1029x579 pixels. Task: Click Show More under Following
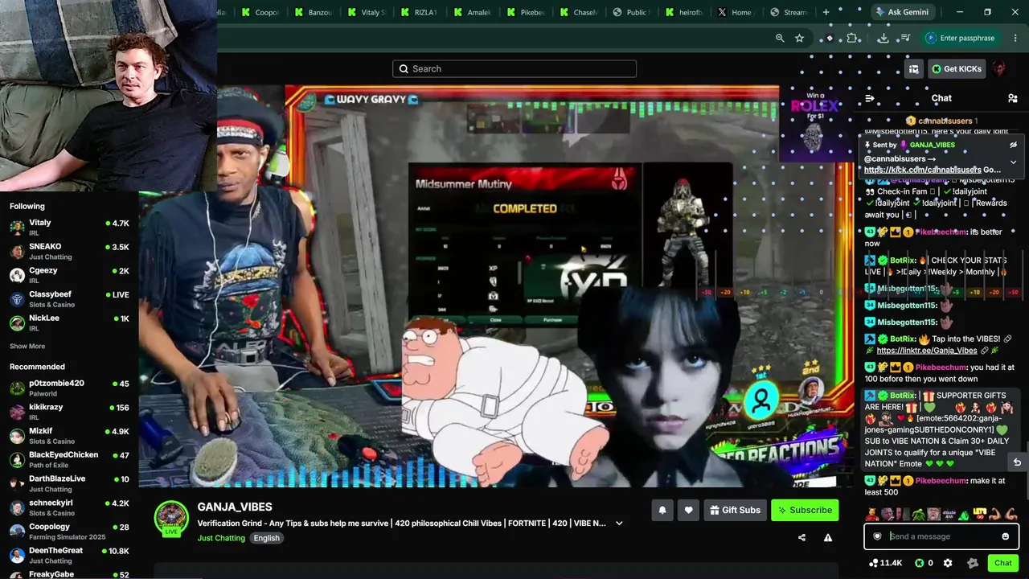(x=27, y=347)
